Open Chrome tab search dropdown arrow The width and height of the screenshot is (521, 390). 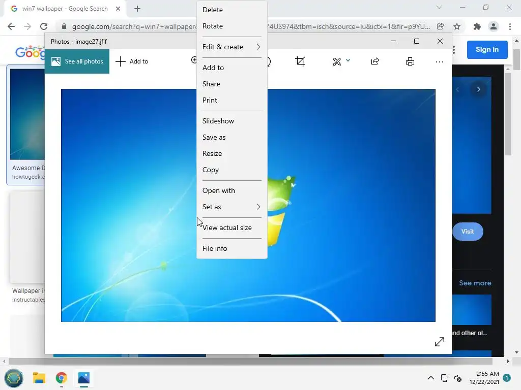point(439,7)
